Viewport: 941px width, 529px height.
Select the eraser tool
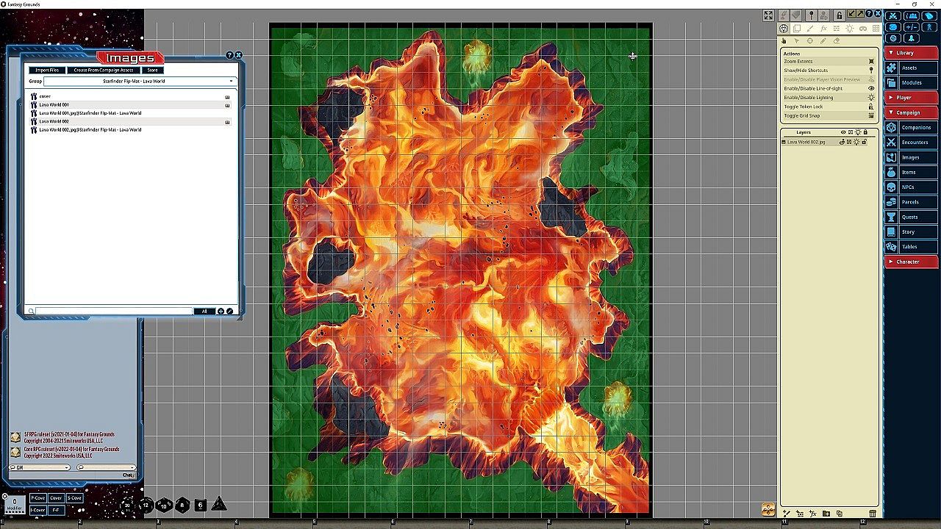837,41
